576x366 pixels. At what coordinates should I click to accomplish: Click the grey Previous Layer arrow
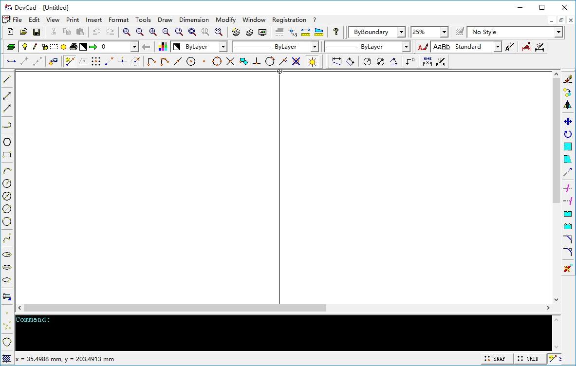[x=146, y=47]
